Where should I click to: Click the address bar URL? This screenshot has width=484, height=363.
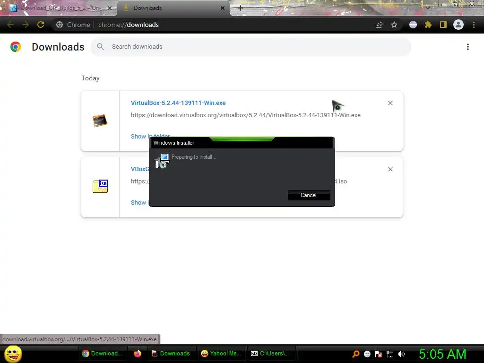(129, 25)
